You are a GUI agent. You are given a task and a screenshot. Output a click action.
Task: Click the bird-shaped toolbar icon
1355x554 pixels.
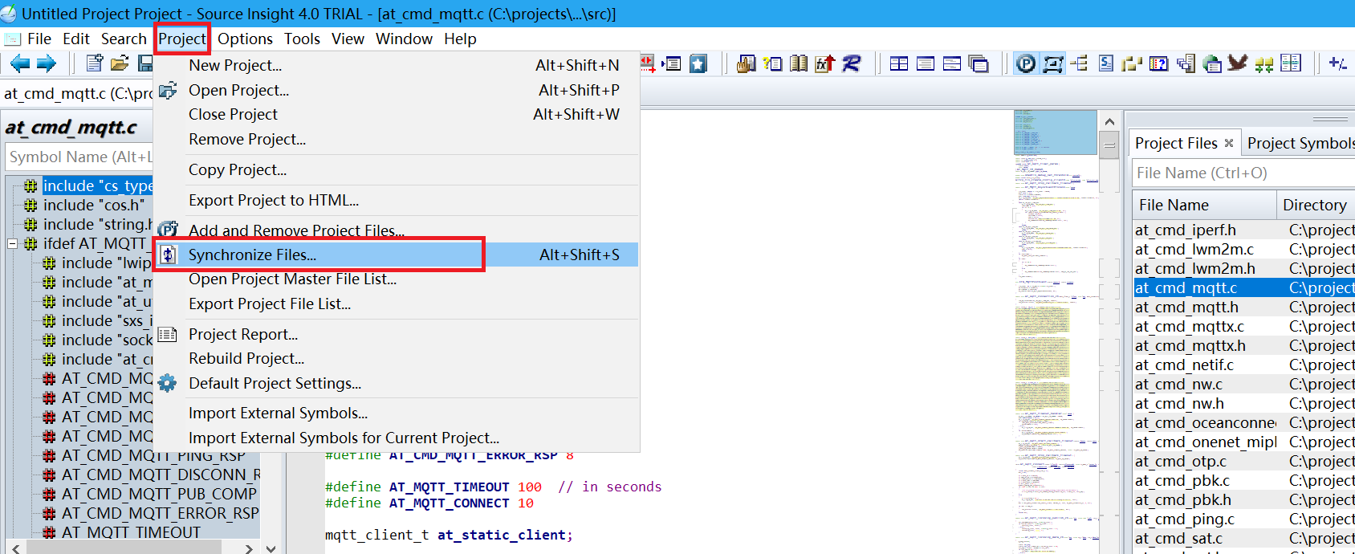1237,63
